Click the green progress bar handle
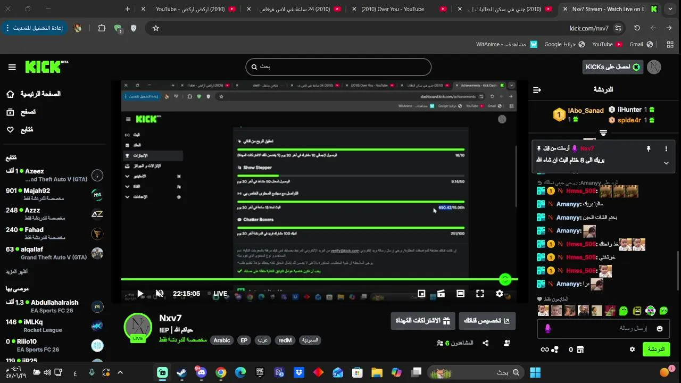The width and height of the screenshot is (681, 383). coord(505,279)
